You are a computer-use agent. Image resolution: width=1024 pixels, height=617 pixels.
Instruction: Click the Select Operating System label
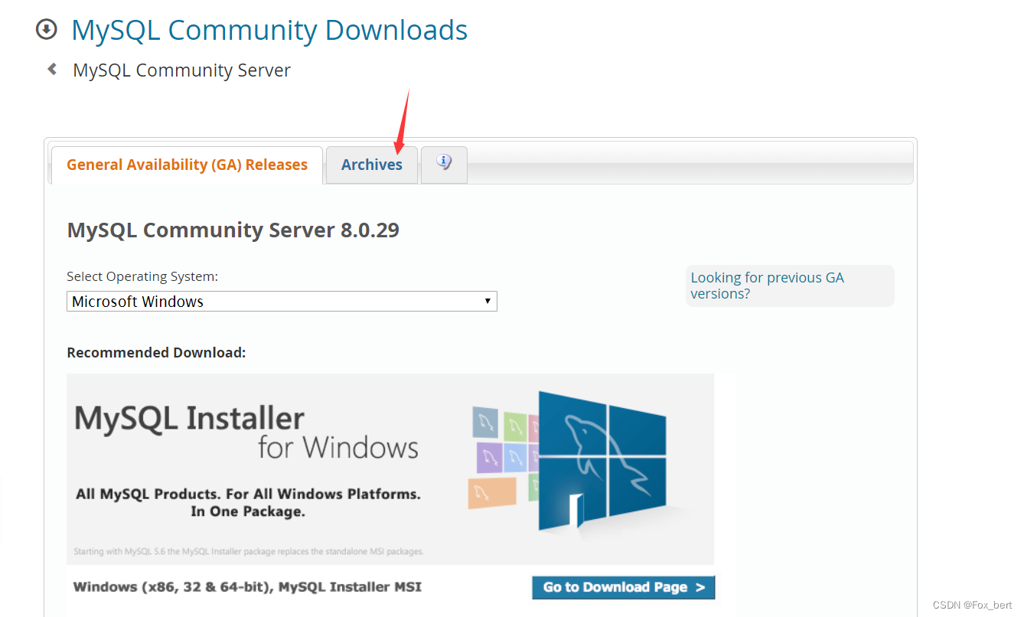(x=142, y=276)
